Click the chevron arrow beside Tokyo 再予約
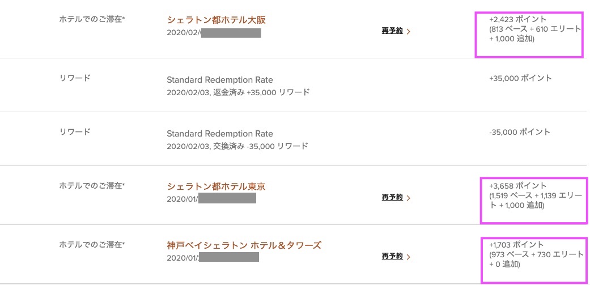This screenshot has height=285, width=590. pyautogui.click(x=409, y=198)
